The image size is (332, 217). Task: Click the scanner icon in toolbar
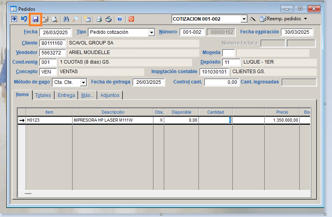coord(108,19)
